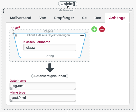
Task: Click the Dateiname field containing log.xml
Action: pos(43,86)
